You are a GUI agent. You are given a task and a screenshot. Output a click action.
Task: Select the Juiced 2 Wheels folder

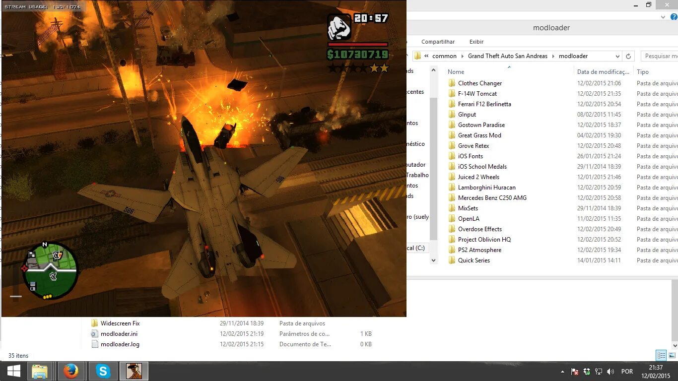point(478,177)
